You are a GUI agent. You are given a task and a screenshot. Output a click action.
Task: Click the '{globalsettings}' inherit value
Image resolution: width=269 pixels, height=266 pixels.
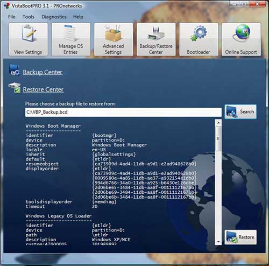click(x=114, y=155)
